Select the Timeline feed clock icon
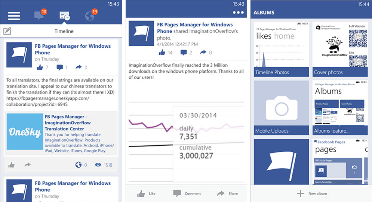Image resolution: width=372 pixels, height=202 pixels. (64, 16)
